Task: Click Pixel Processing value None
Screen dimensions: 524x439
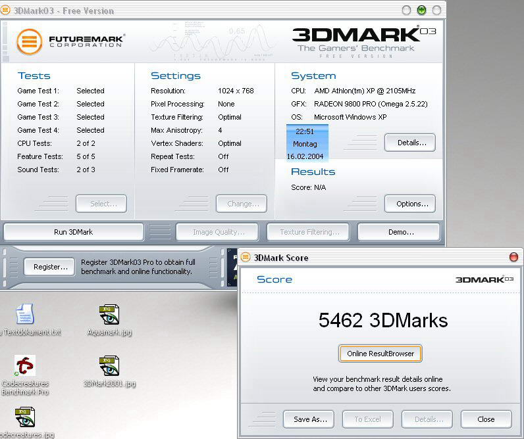Action: coord(226,104)
